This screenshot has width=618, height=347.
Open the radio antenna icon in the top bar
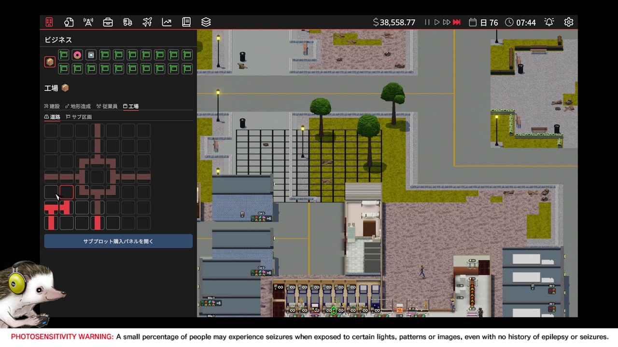click(x=88, y=22)
